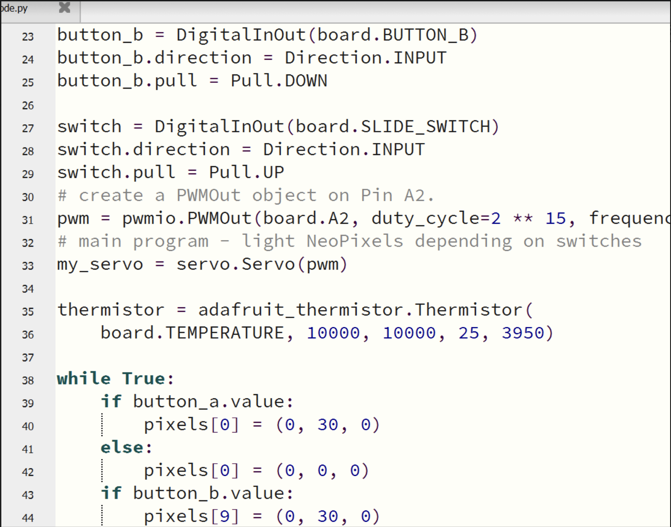Click 'pixels[0] = (0, 0, 0)' line
The height and width of the screenshot is (527, 671).
tap(256, 470)
